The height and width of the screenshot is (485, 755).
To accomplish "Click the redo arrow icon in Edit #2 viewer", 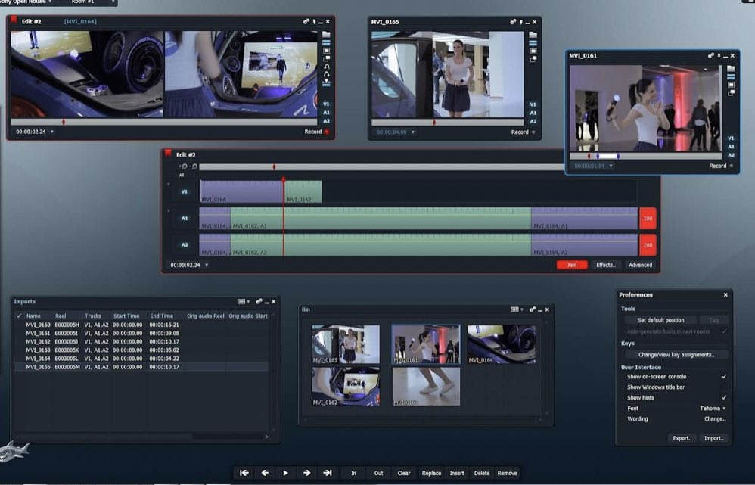I will point(327,75).
